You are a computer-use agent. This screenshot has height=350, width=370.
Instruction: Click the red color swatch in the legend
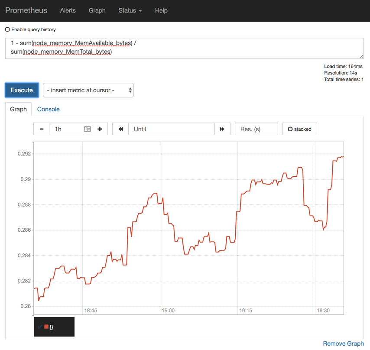pyautogui.click(x=45, y=326)
